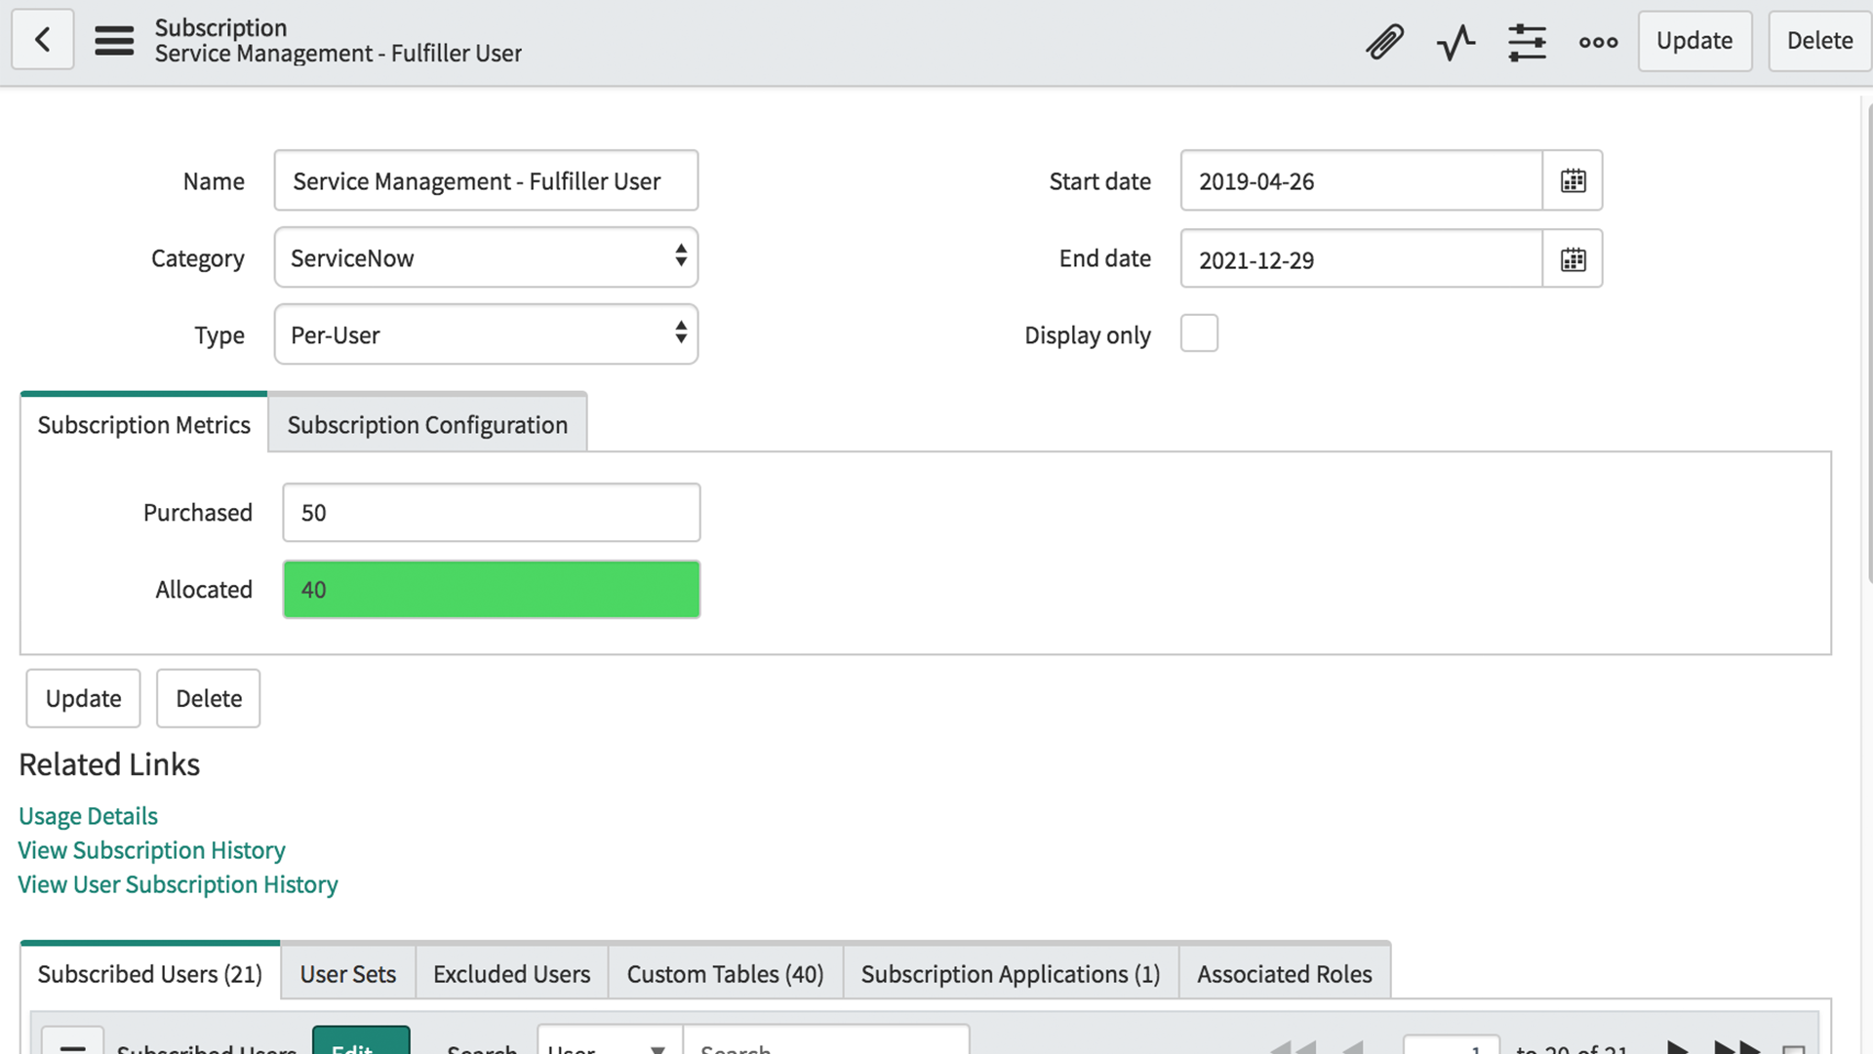Switch to the Subscription Configuration tab

pos(426,424)
